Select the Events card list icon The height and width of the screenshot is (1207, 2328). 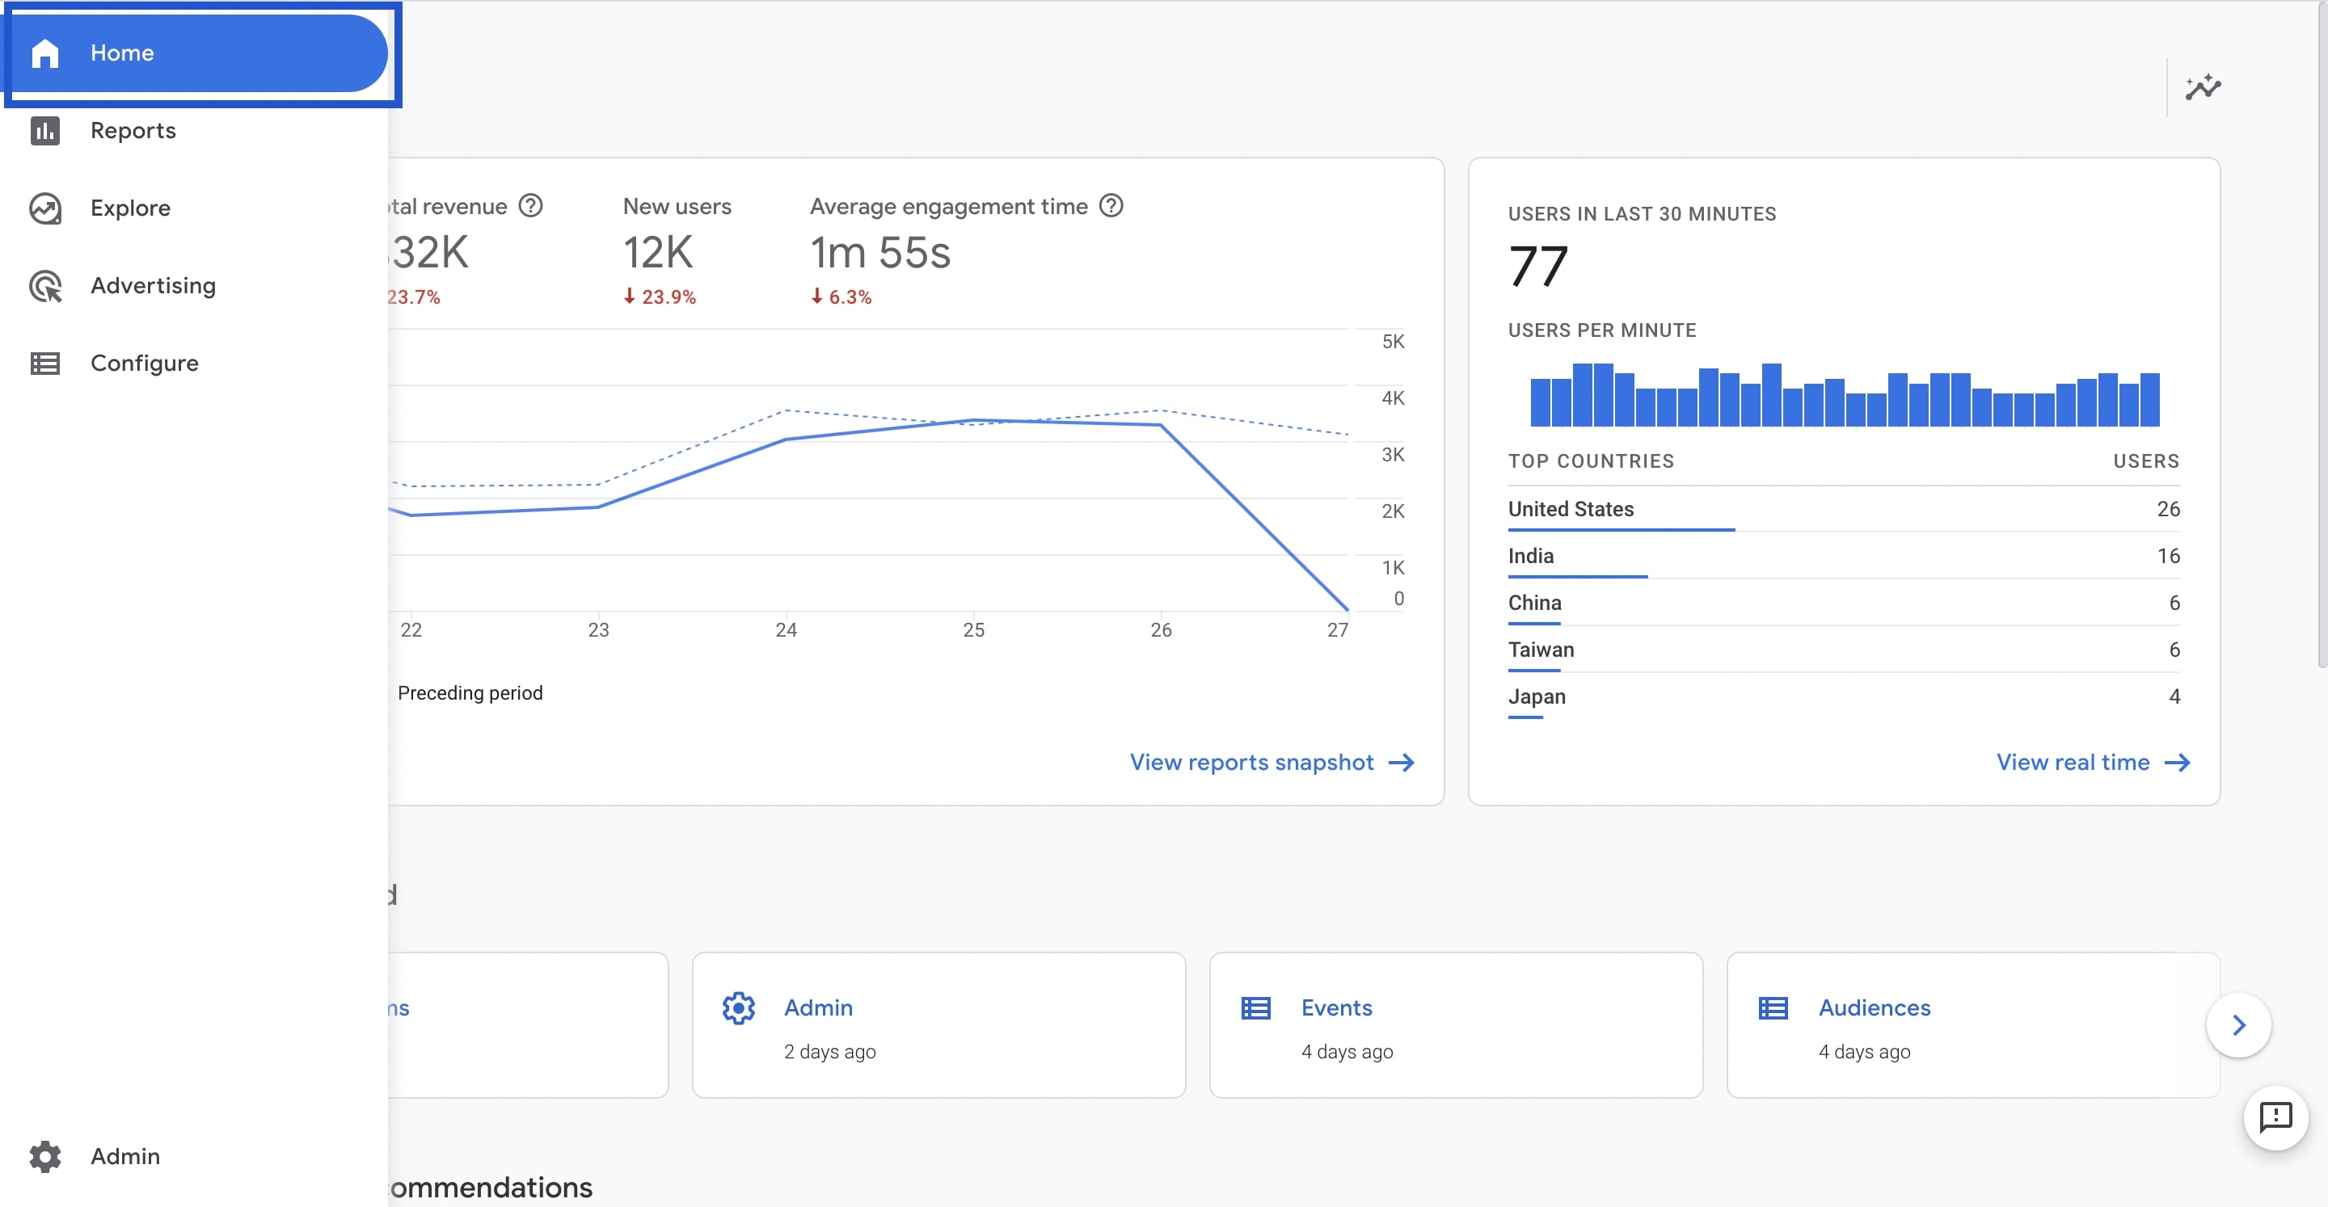[1256, 1008]
